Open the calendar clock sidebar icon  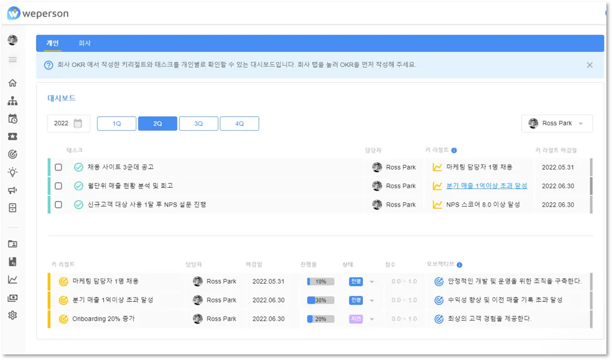pos(13,119)
